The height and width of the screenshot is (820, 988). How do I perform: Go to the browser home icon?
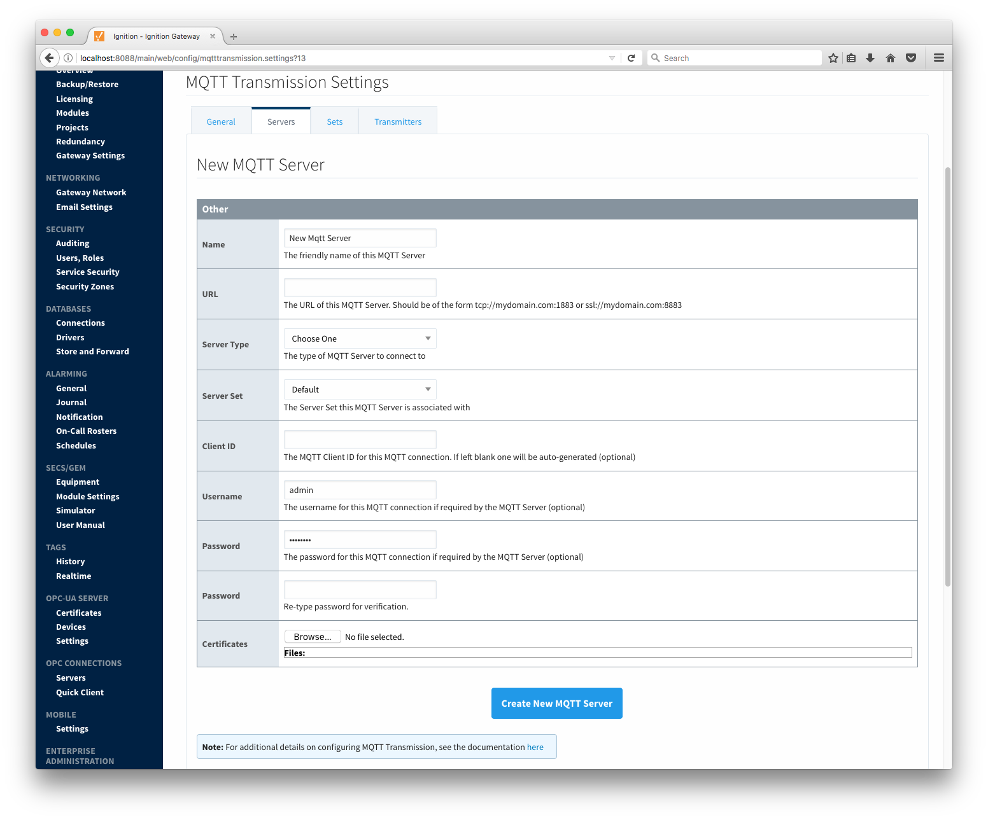point(891,58)
